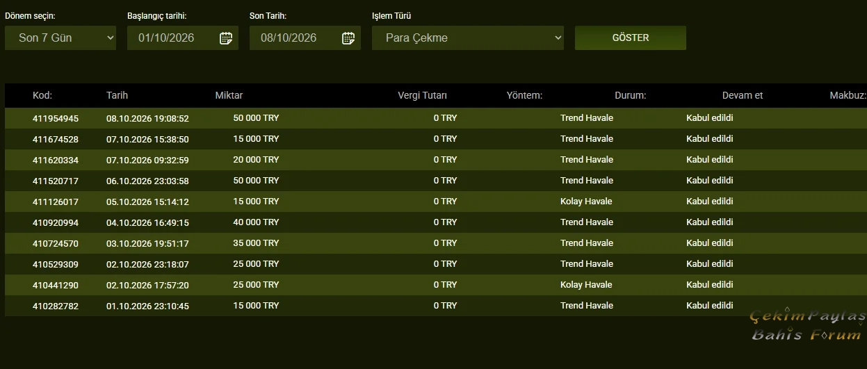Select the row dated 06.10.2026 23:03:58
Image resolution: width=867 pixels, height=369 pixels.
point(436,181)
